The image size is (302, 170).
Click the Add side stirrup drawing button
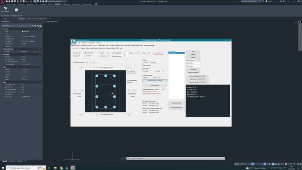coord(155,81)
